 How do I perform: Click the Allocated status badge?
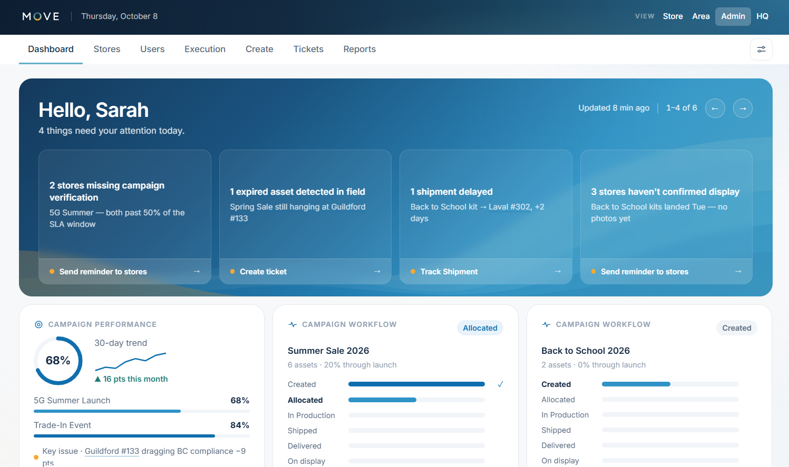point(480,328)
